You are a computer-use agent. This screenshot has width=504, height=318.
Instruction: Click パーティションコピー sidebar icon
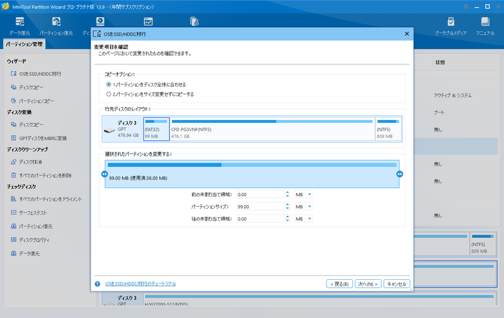tap(13, 101)
